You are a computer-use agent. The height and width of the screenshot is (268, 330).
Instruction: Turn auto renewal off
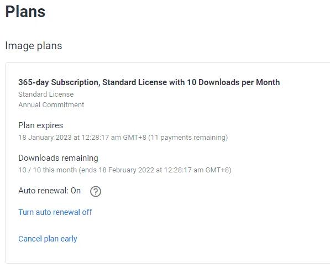55,212
